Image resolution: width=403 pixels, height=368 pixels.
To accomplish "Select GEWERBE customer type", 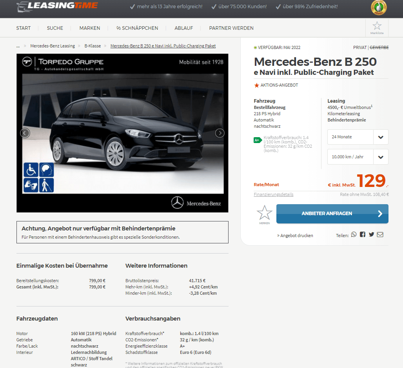I will (379, 47).
